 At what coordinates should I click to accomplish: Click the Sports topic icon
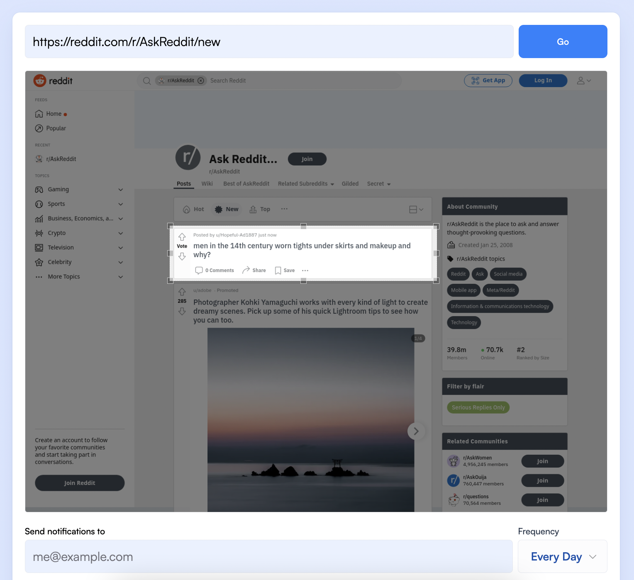click(39, 204)
